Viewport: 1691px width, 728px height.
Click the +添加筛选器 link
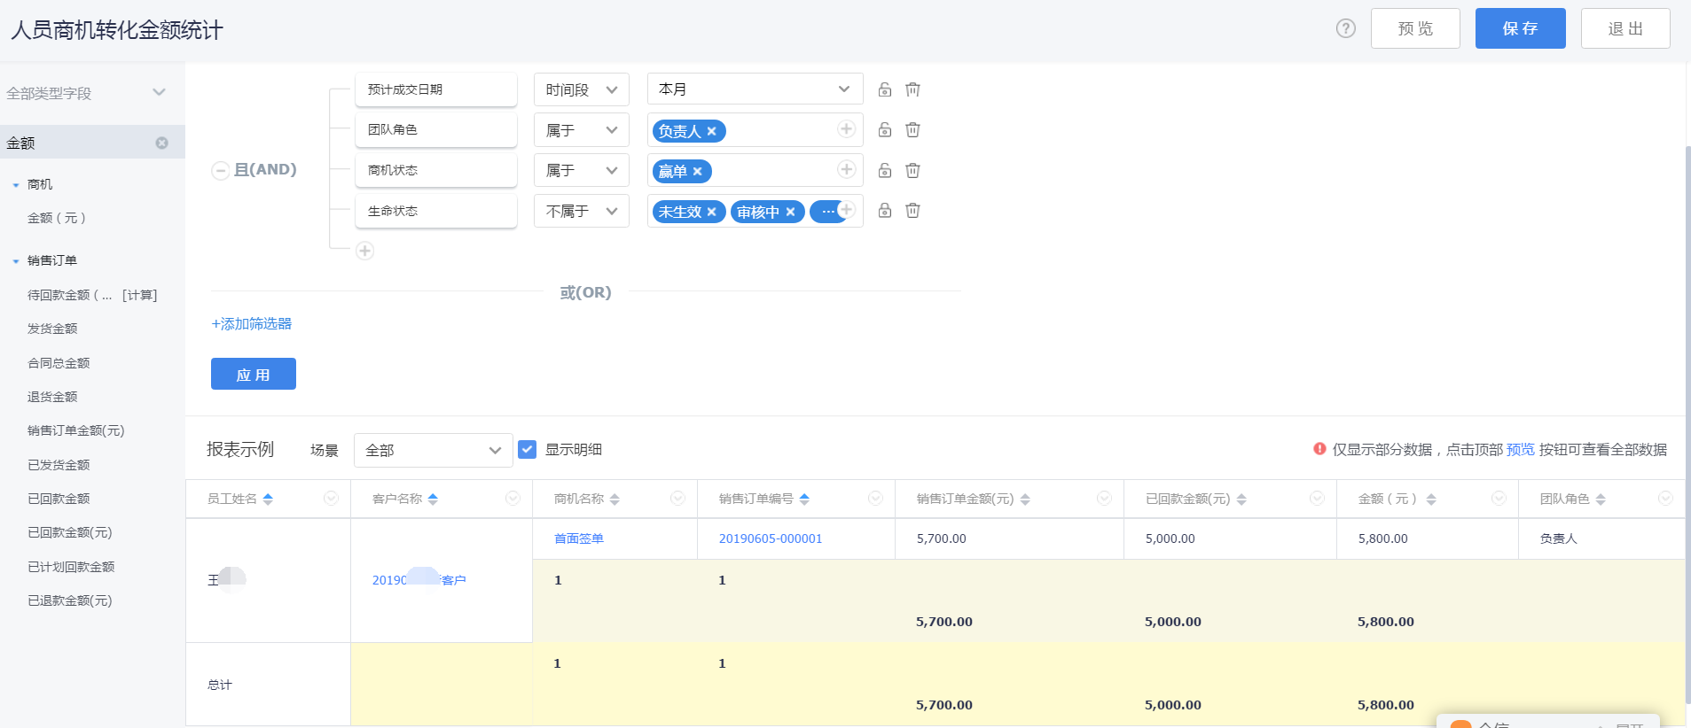[x=252, y=324]
